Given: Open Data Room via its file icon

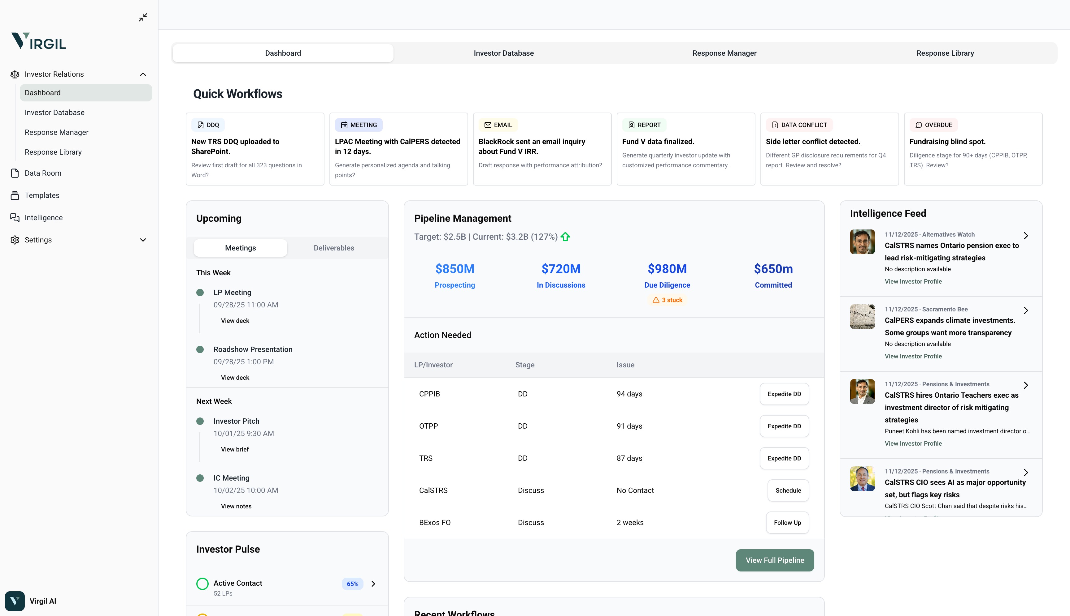Looking at the screenshot, I should tap(15, 173).
